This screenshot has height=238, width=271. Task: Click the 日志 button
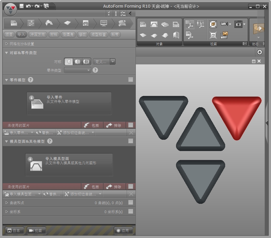(15, 230)
